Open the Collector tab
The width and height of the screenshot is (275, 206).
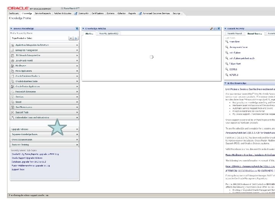tap(121, 13)
